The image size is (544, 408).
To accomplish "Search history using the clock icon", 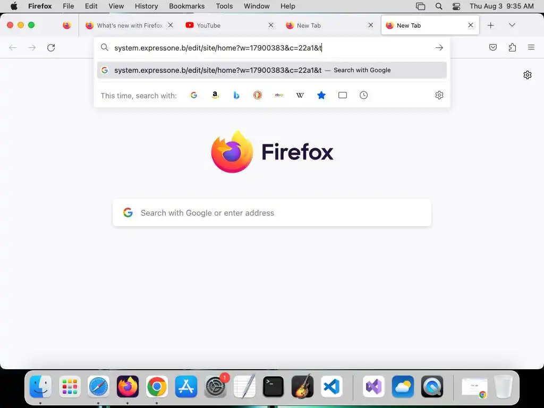I will 363,95.
